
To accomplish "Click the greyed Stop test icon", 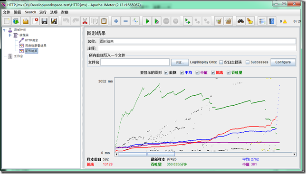I will pos(166,21).
